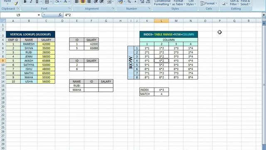Click Merge & Center icon
This screenshot has width=266, height=150.
[x=109, y=2]
